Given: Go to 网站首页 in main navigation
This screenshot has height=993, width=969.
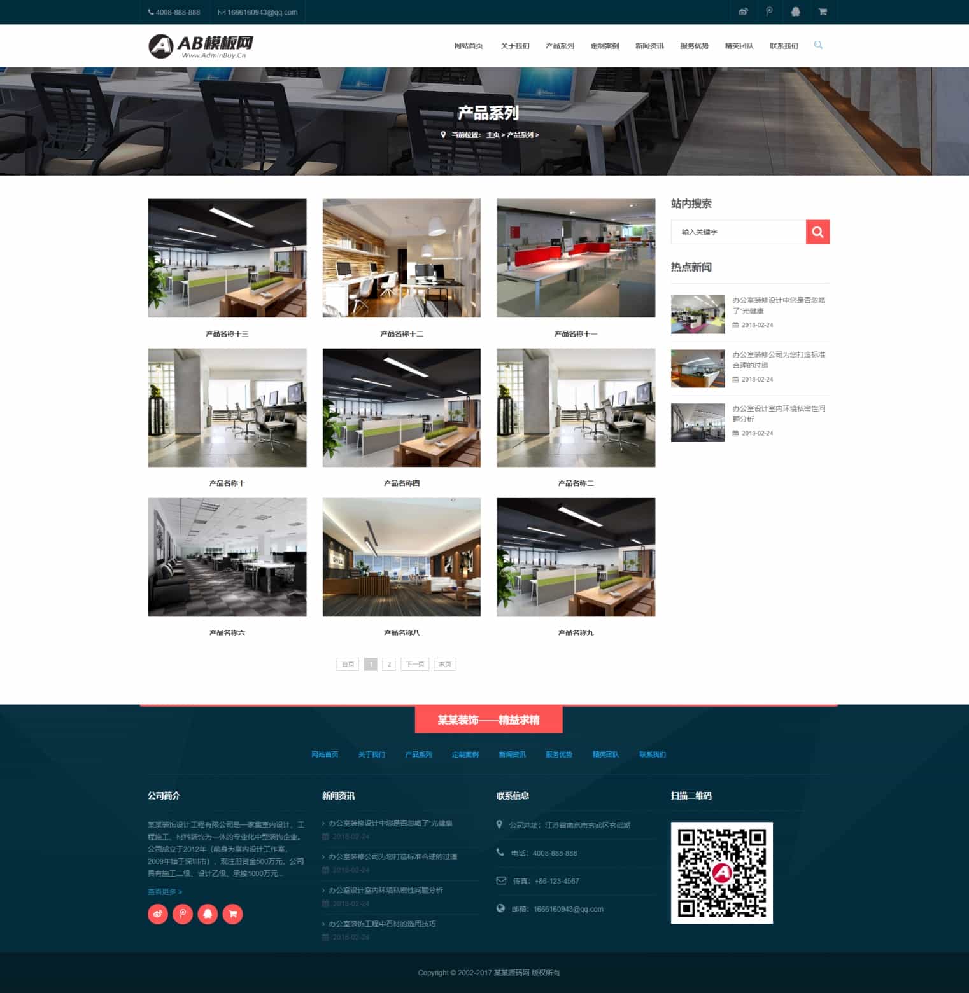Looking at the screenshot, I should click(468, 46).
